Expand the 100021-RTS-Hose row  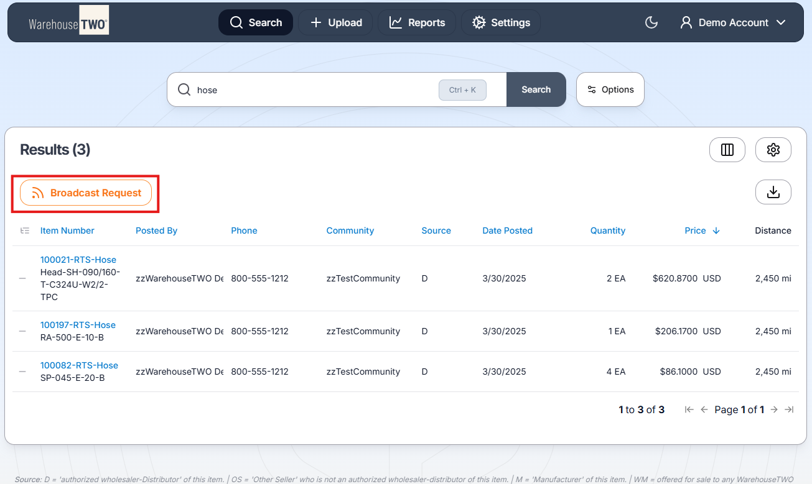coord(22,278)
